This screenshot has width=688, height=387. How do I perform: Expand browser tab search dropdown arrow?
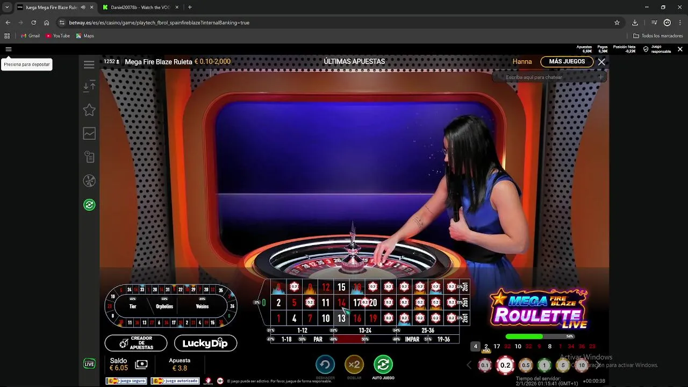pyautogui.click(x=7, y=8)
